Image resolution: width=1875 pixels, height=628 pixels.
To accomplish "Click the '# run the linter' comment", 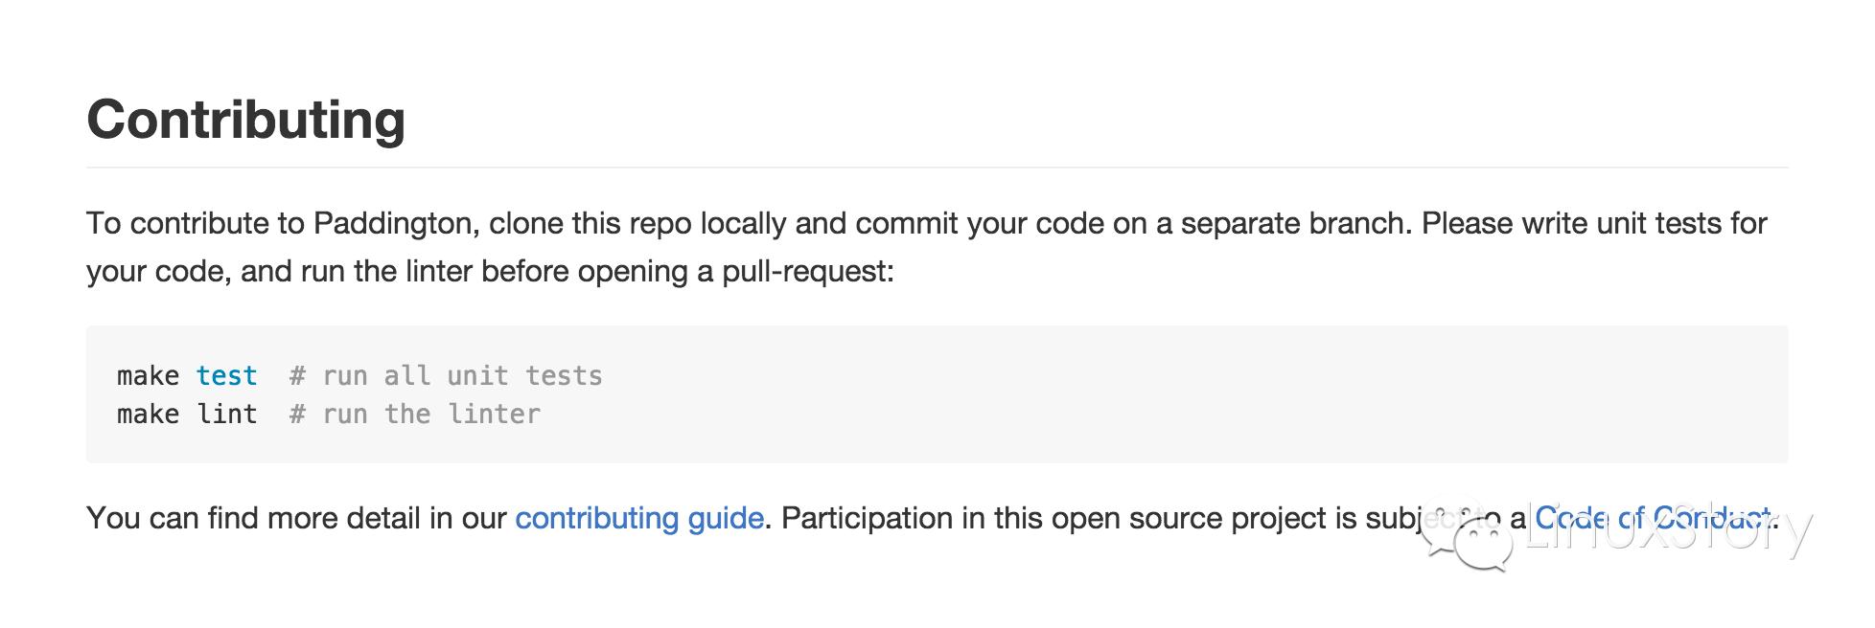I will (x=415, y=414).
